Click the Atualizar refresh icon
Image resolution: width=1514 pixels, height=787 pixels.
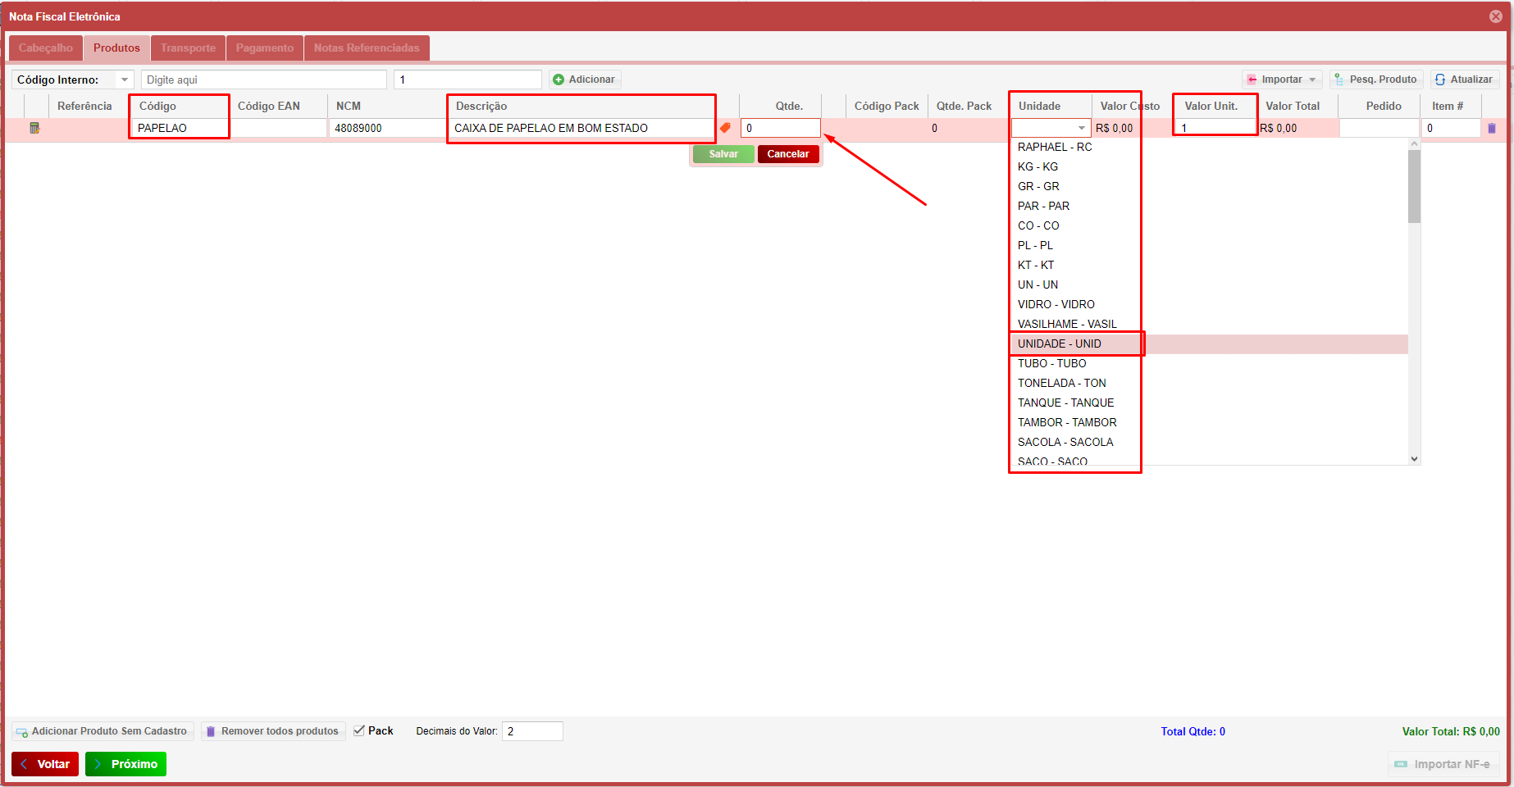[1440, 80]
